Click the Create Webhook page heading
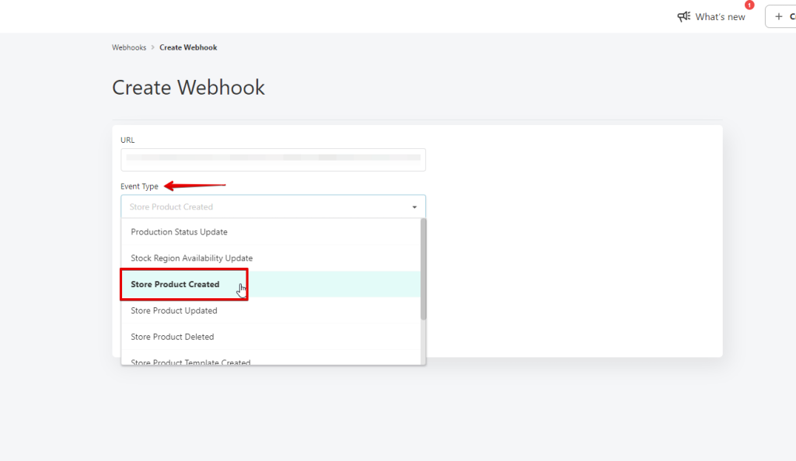Viewport: 796px width, 461px height. pos(188,88)
